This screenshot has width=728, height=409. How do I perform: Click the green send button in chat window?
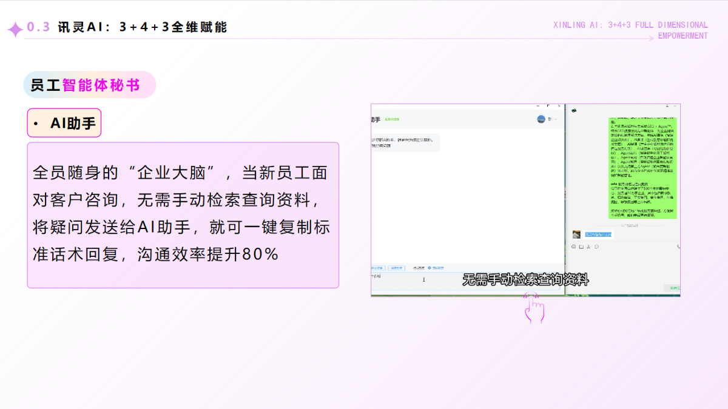[x=672, y=288]
